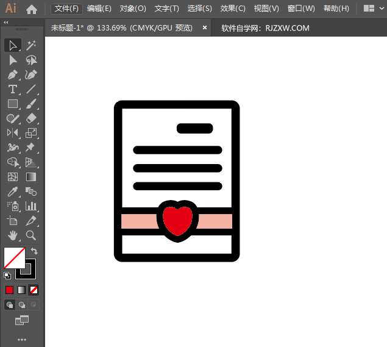Viewport: 387px width, 347px height.
Task: Select the Column Graph tool
Action: click(31, 206)
